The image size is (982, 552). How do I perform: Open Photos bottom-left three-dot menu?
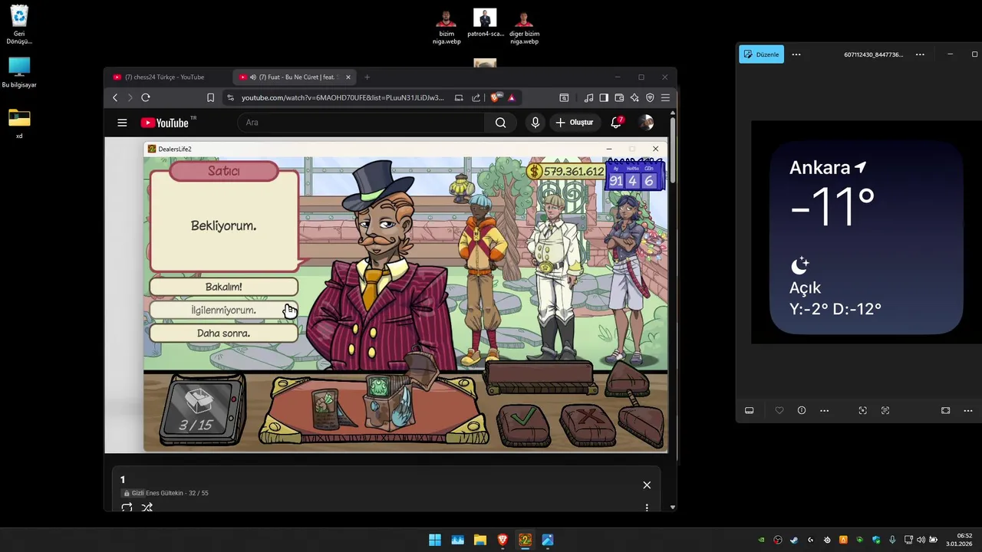[x=824, y=410]
